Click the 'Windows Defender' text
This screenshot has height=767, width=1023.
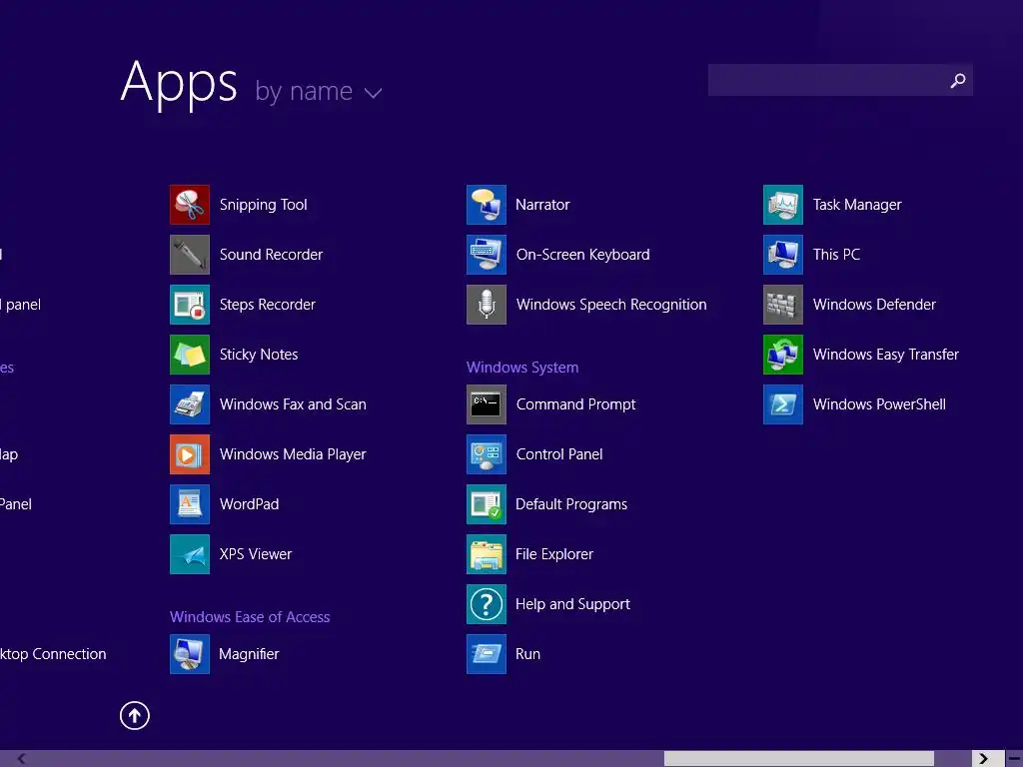(x=874, y=305)
